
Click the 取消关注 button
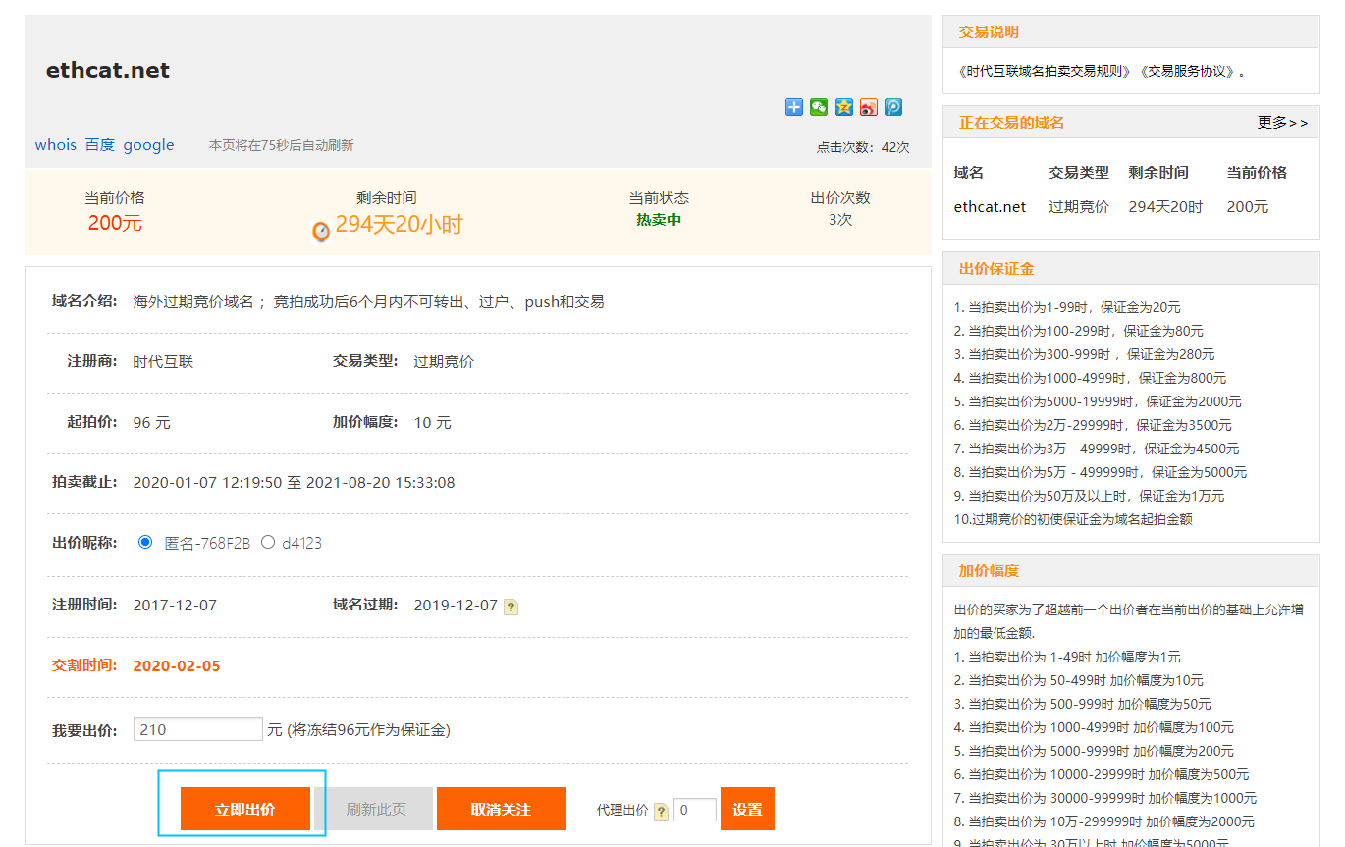[x=501, y=809]
